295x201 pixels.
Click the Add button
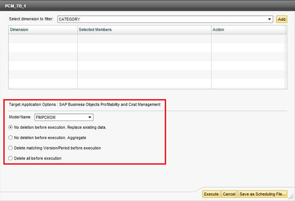coord(281,19)
